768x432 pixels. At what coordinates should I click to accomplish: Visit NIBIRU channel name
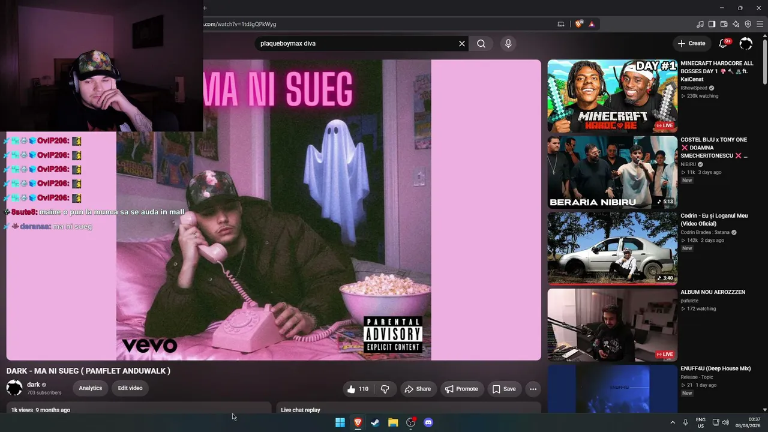pyautogui.click(x=688, y=164)
